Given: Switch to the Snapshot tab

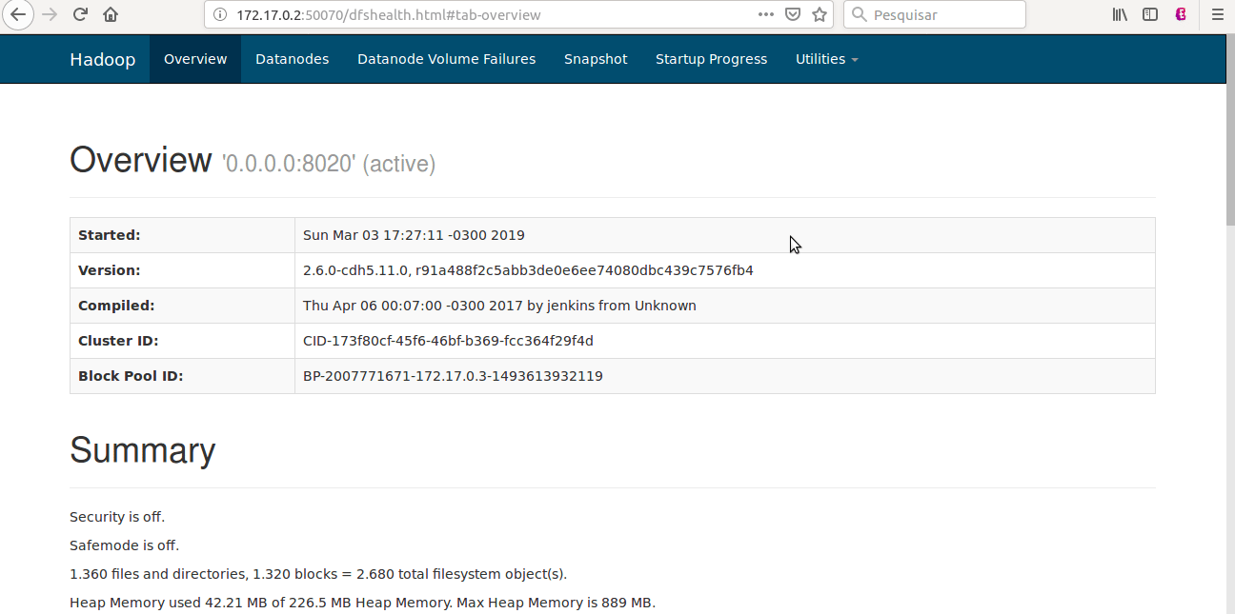Looking at the screenshot, I should [x=596, y=59].
